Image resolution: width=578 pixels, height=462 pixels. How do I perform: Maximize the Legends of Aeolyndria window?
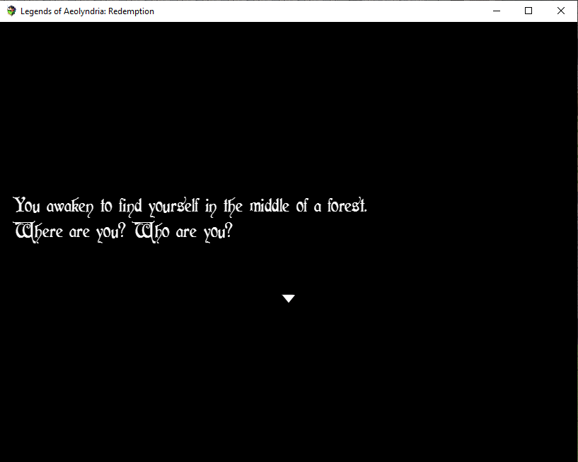pos(528,11)
